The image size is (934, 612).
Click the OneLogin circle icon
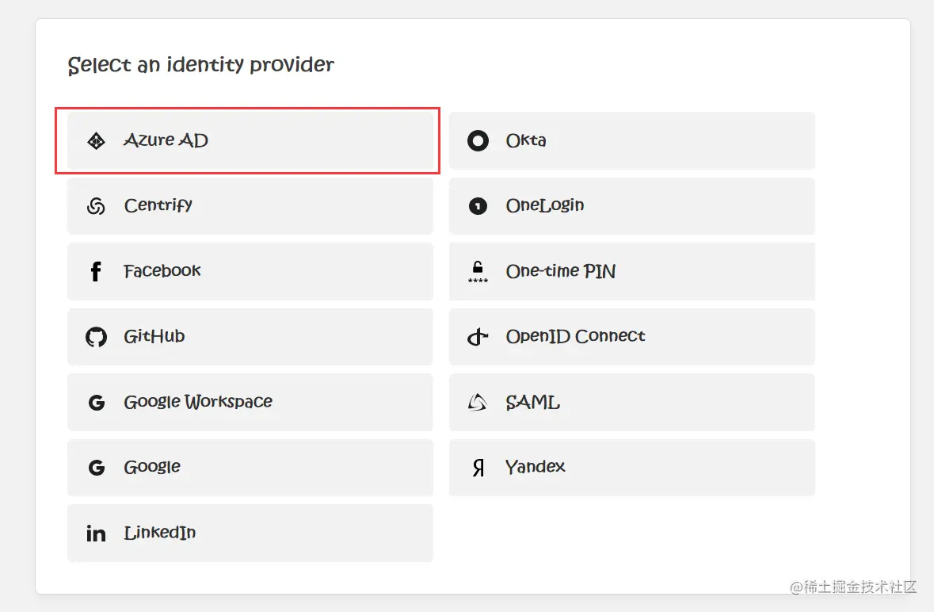(478, 206)
